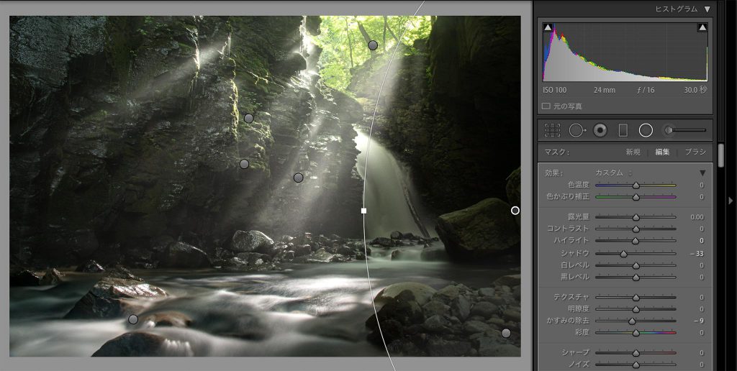Click the コントラスト slider handle
This screenshot has width=737, height=371.
tap(636, 229)
